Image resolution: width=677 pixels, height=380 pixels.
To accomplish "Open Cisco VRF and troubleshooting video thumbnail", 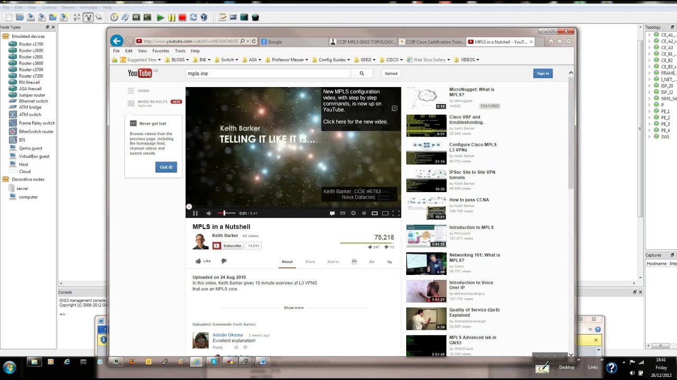I will point(426,126).
